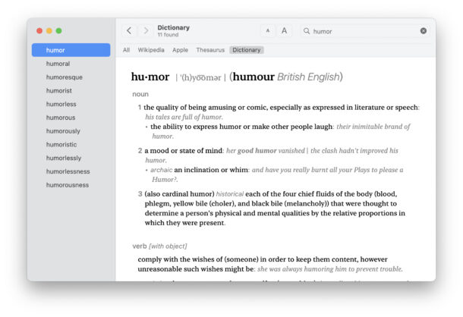The image size is (463, 317).
Task: Select humorless in the sidebar
Action: pyautogui.click(x=61, y=104)
